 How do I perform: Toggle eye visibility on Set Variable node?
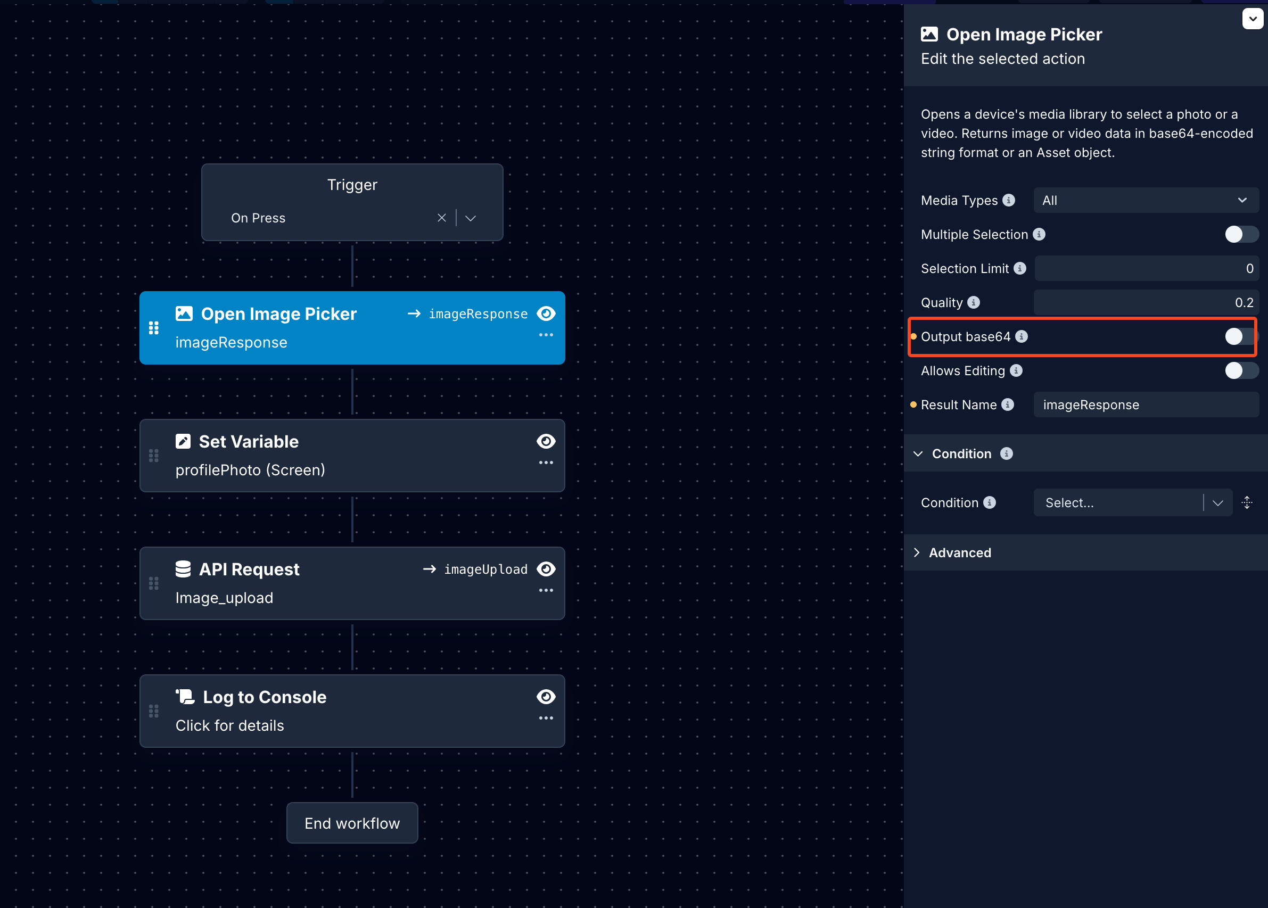pyautogui.click(x=546, y=441)
